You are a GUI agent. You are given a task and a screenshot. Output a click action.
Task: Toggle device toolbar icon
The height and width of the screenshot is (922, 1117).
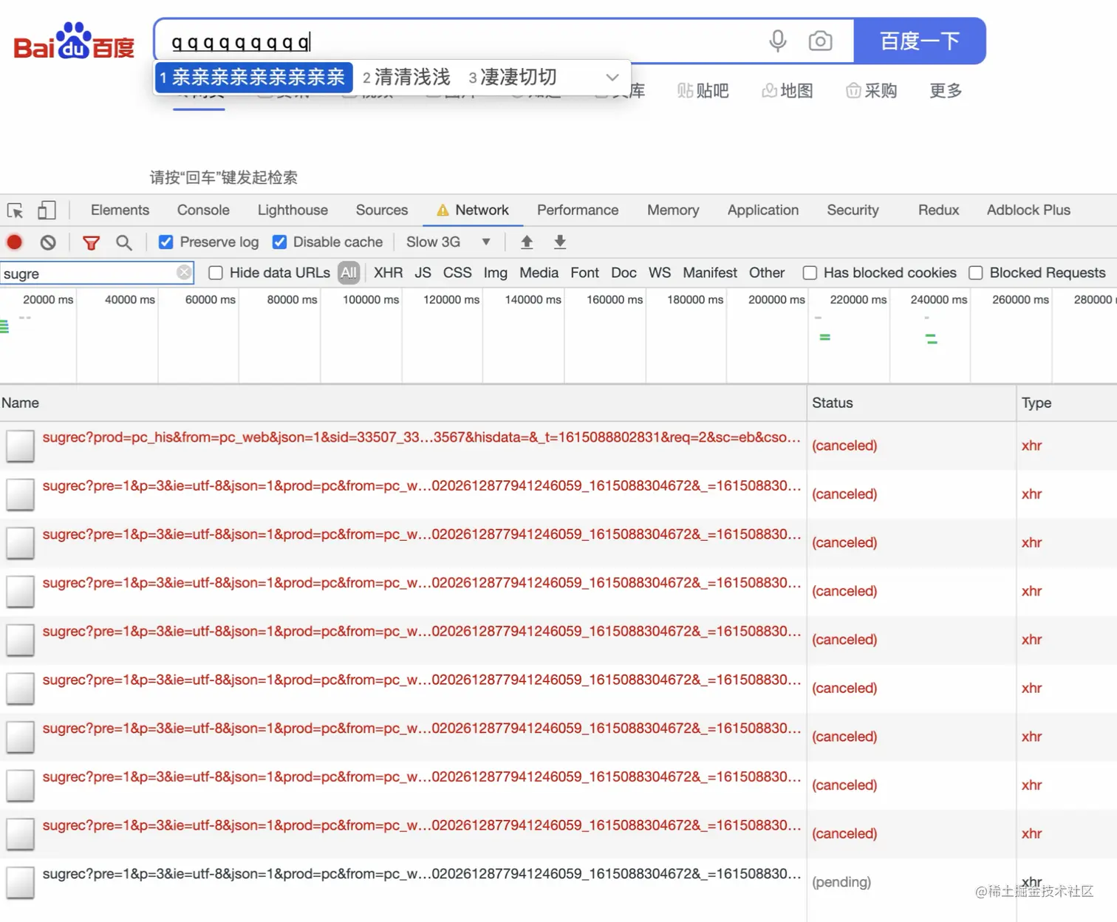(x=47, y=211)
